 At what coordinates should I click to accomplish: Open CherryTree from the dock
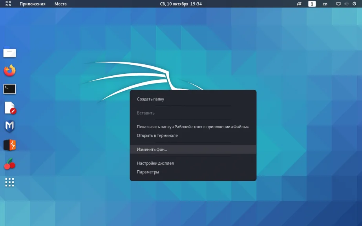click(x=9, y=164)
